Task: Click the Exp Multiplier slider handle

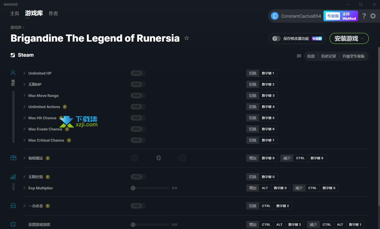Action: [x=133, y=188]
